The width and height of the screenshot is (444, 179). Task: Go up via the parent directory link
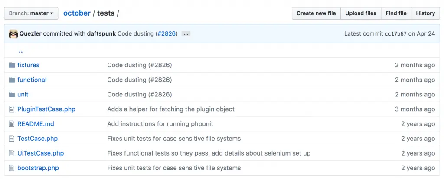pyautogui.click(x=20, y=51)
